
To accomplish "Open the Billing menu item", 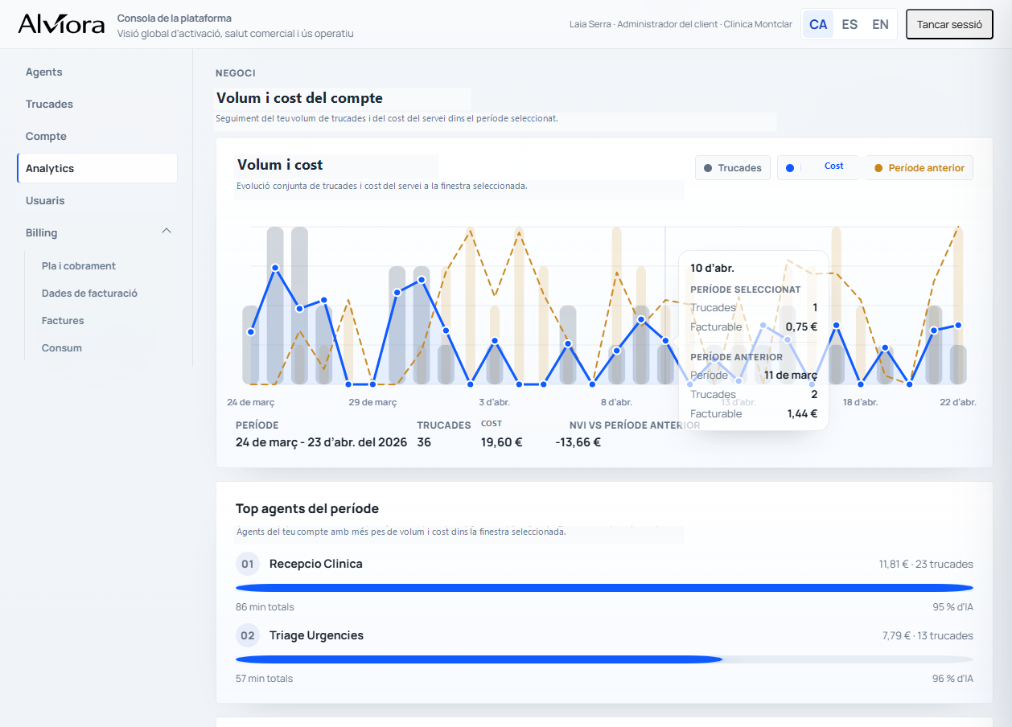I will click(x=97, y=233).
